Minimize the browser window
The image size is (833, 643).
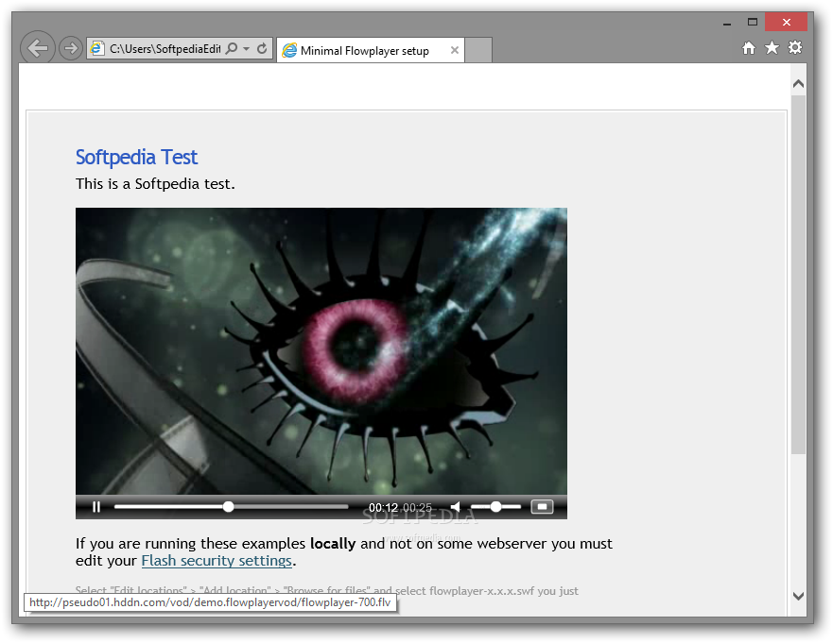(727, 23)
